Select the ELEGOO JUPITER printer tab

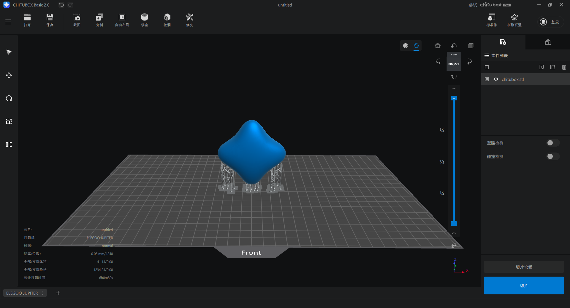click(22, 293)
